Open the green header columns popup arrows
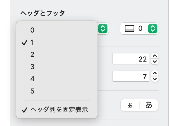The width and height of the screenshot is (169, 126). 103,28
